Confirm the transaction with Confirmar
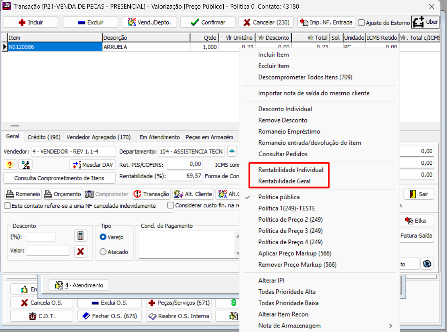The width and height of the screenshot is (447, 332). click(x=208, y=22)
